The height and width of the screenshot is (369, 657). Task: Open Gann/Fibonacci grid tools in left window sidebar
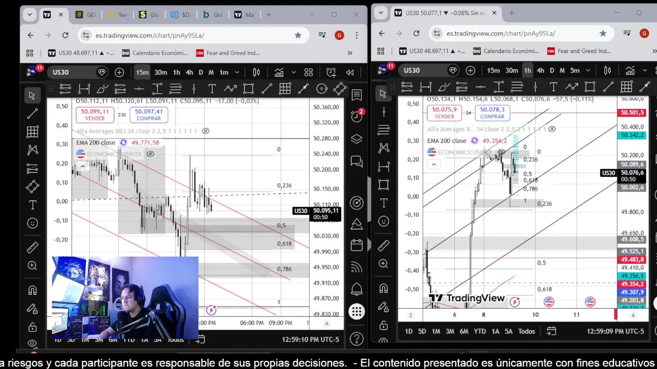pos(32,132)
